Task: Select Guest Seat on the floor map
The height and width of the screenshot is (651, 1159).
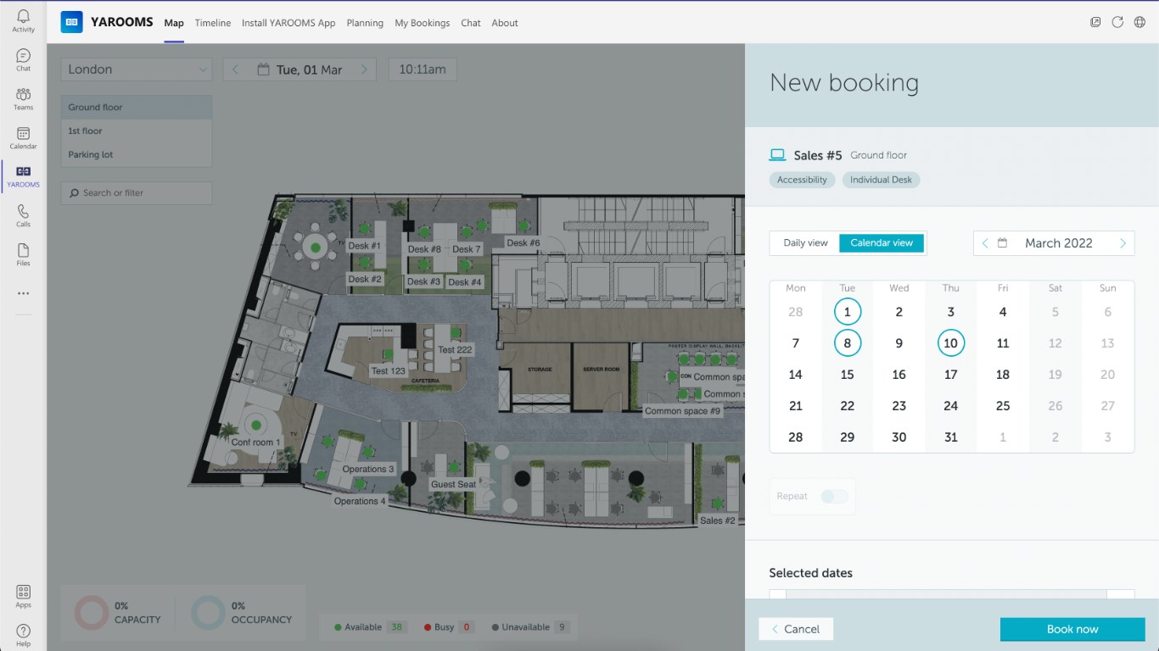Action: point(454,485)
